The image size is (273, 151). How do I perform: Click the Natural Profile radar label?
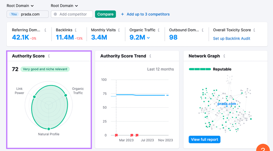pyautogui.click(x=48, y=134)
